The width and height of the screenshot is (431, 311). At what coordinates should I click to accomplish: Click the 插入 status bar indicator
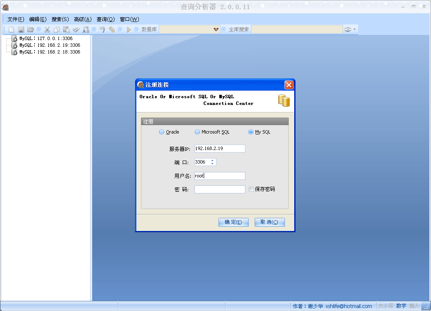tap(414, 306)
